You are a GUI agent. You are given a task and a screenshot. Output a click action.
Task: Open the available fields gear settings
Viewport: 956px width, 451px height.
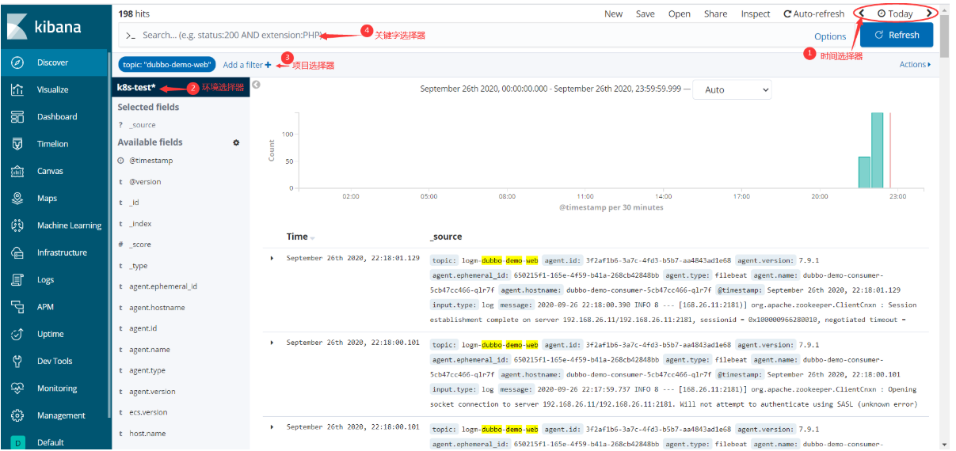(236, 142)
